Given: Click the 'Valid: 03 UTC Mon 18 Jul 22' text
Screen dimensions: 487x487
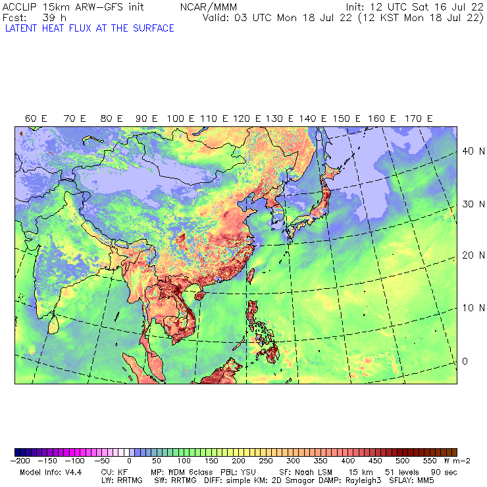Looking at the screenshot, I should click(x=277, y=18).
